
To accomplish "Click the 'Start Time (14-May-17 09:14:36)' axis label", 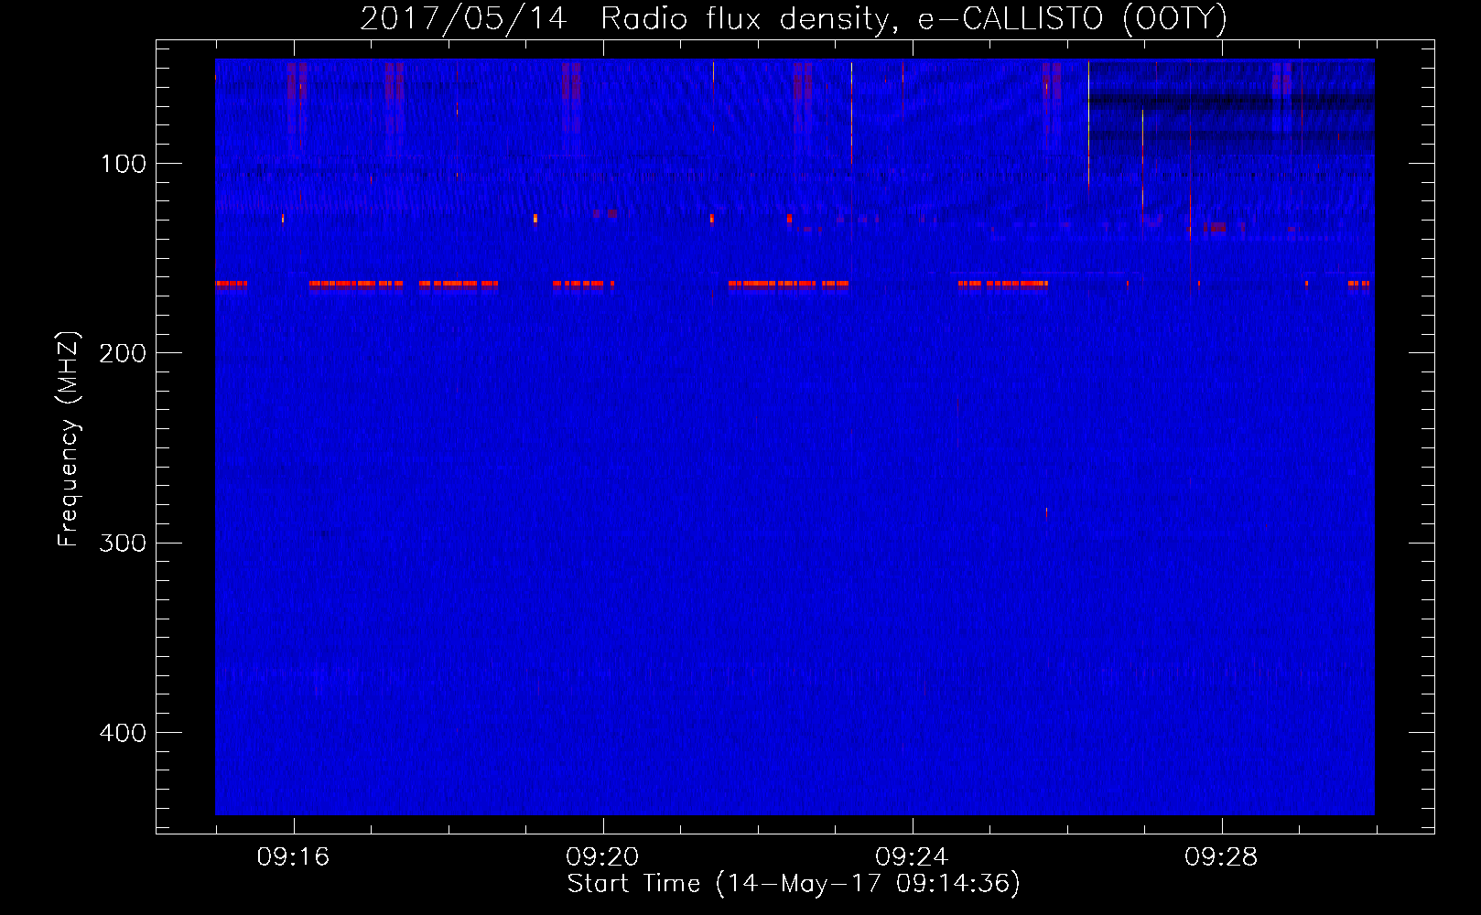I will (x=794, y=884).
